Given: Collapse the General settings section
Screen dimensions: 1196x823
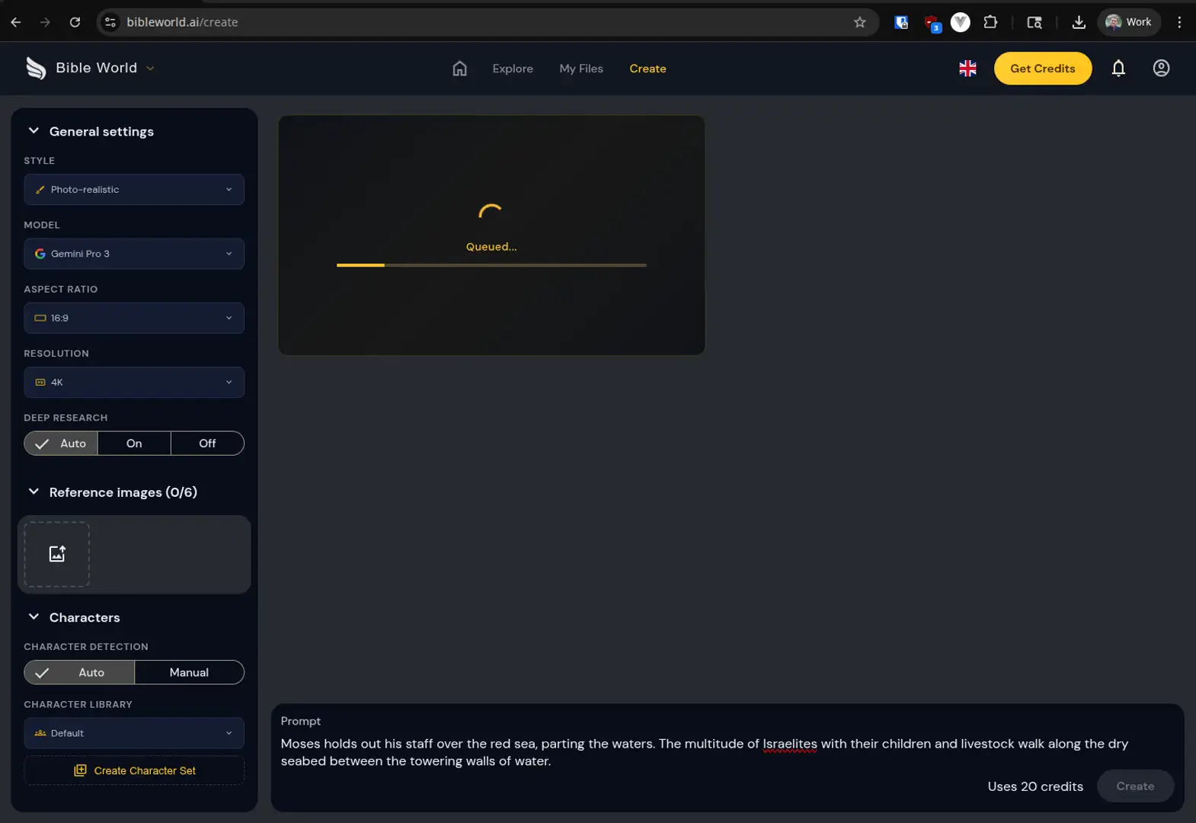Looking at the screenshot, I should click(34, 131).
